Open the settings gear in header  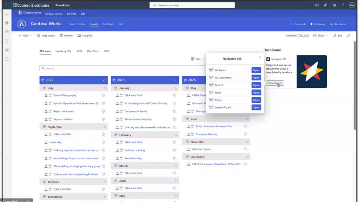point(334,5)
